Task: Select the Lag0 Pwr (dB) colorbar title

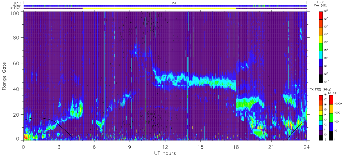Action: pyautogui.click(x=320, y=4)
